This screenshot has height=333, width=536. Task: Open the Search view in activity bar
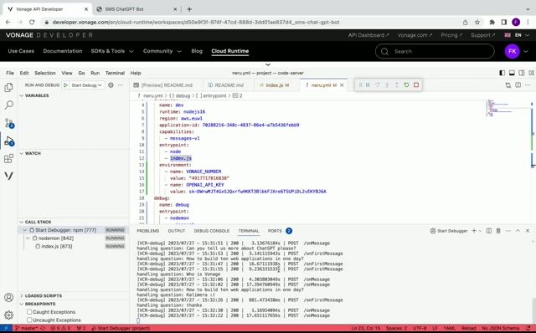[9, 105]
